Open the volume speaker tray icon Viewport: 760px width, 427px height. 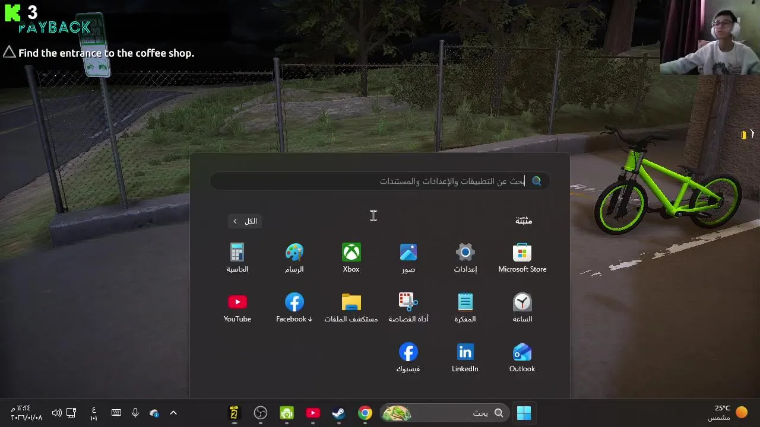[x=56, y=413]
